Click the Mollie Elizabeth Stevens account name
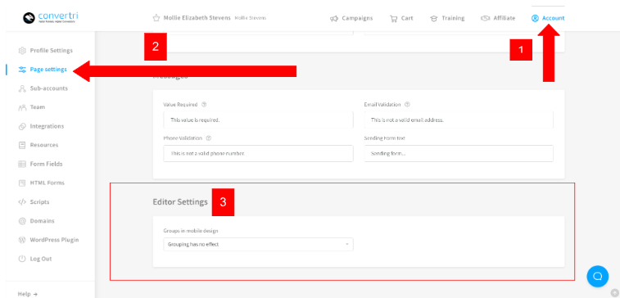The height and width of the screenshot is (298, 620). [197, 18]
